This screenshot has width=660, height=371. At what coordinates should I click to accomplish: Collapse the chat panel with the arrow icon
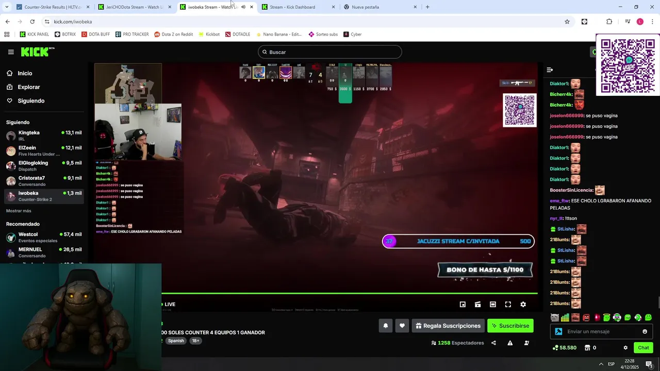click(550, 70)
